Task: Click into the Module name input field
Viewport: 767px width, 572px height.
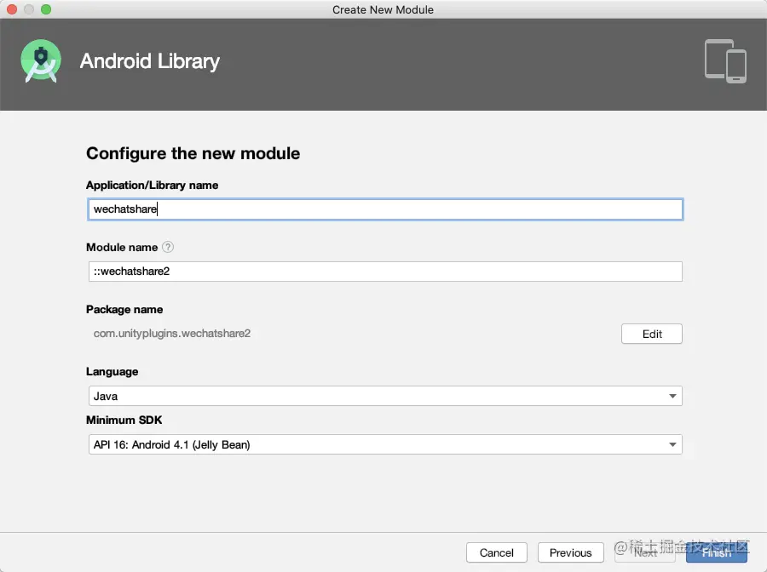Action: coord(385,272)
